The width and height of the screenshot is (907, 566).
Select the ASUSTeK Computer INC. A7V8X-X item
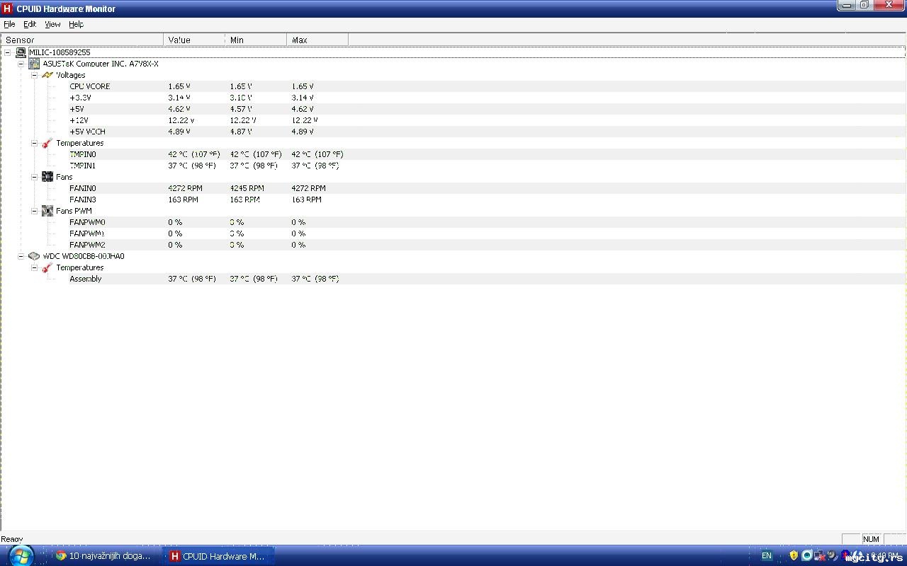[101, 64]
